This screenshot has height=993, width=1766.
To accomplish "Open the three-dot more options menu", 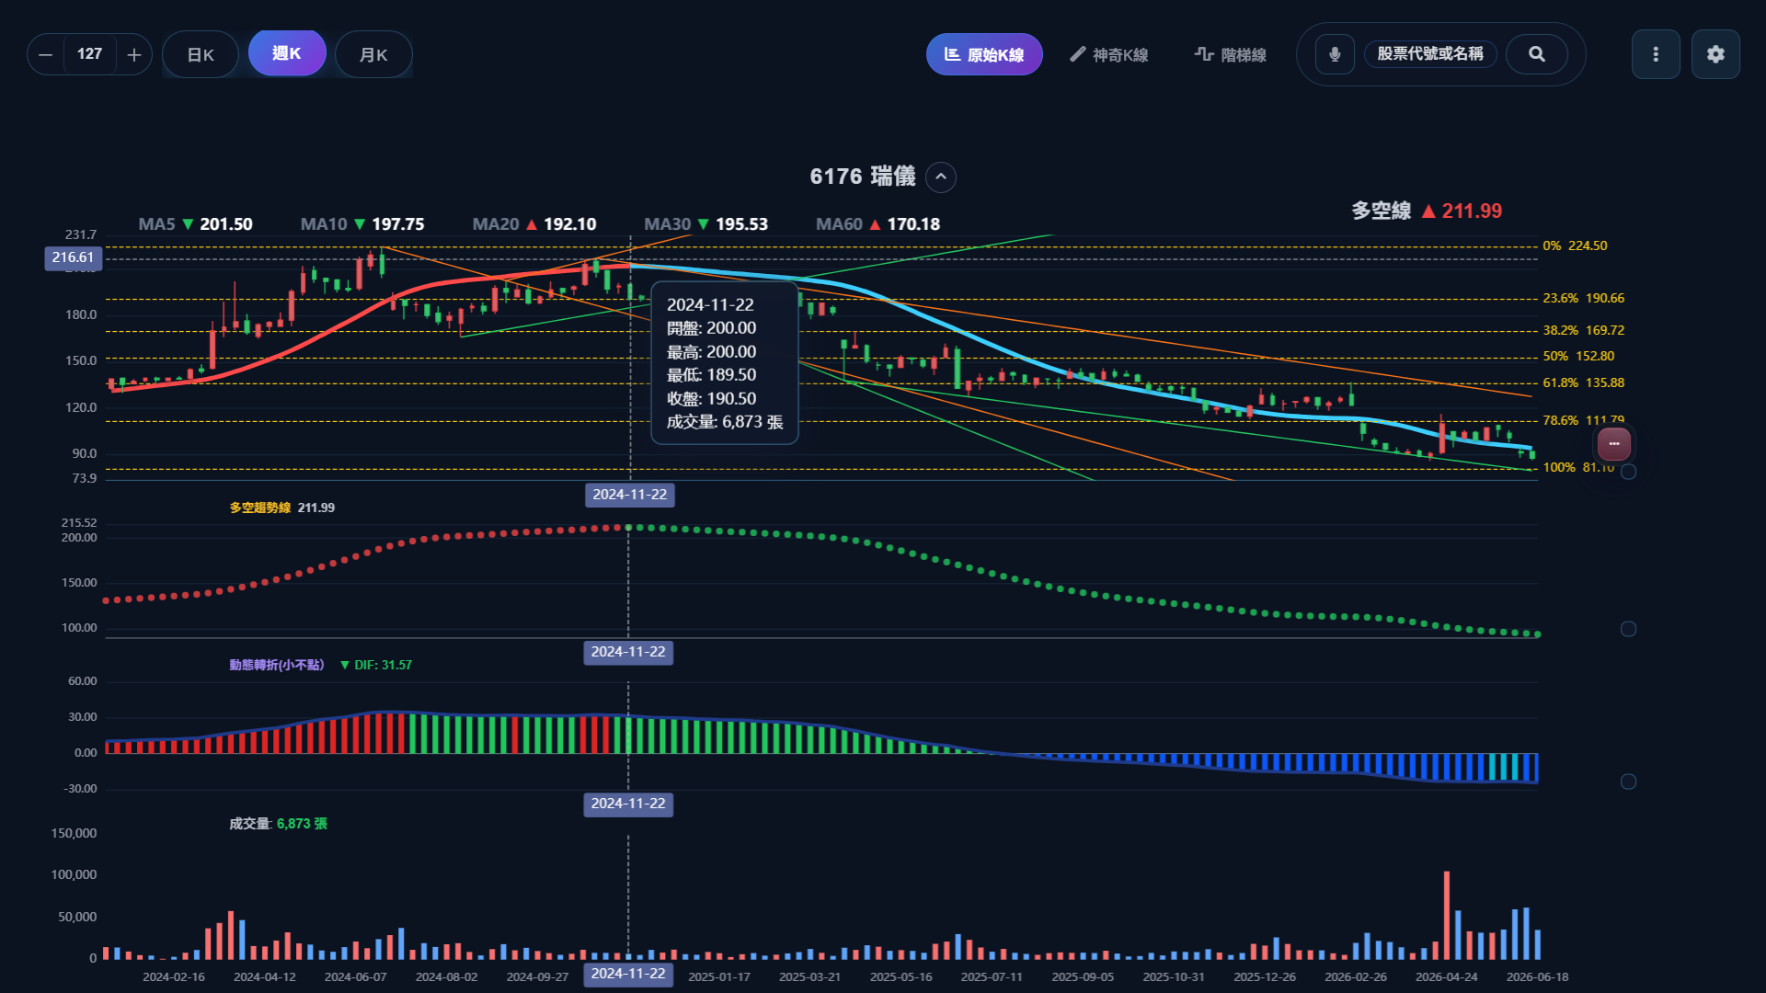I will [1656, 54].
